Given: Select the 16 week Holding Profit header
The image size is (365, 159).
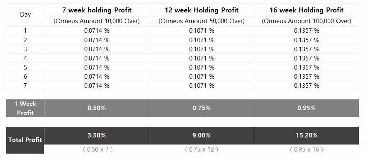Looking at the screenshot, I should (x=307, y=10).
